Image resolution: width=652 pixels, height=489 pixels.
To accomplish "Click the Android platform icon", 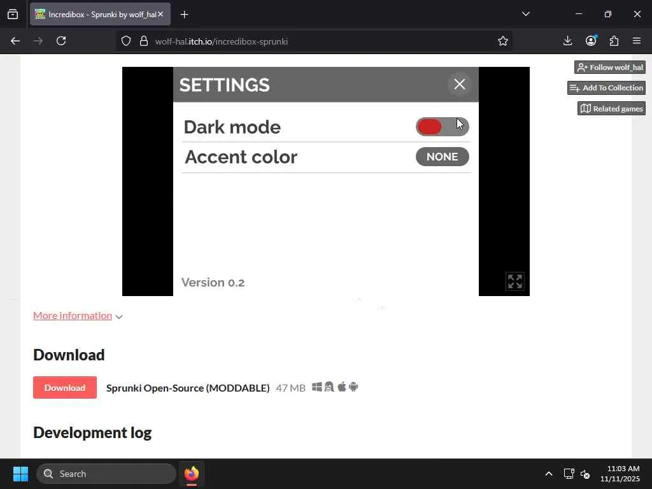I will coord(353,387).
